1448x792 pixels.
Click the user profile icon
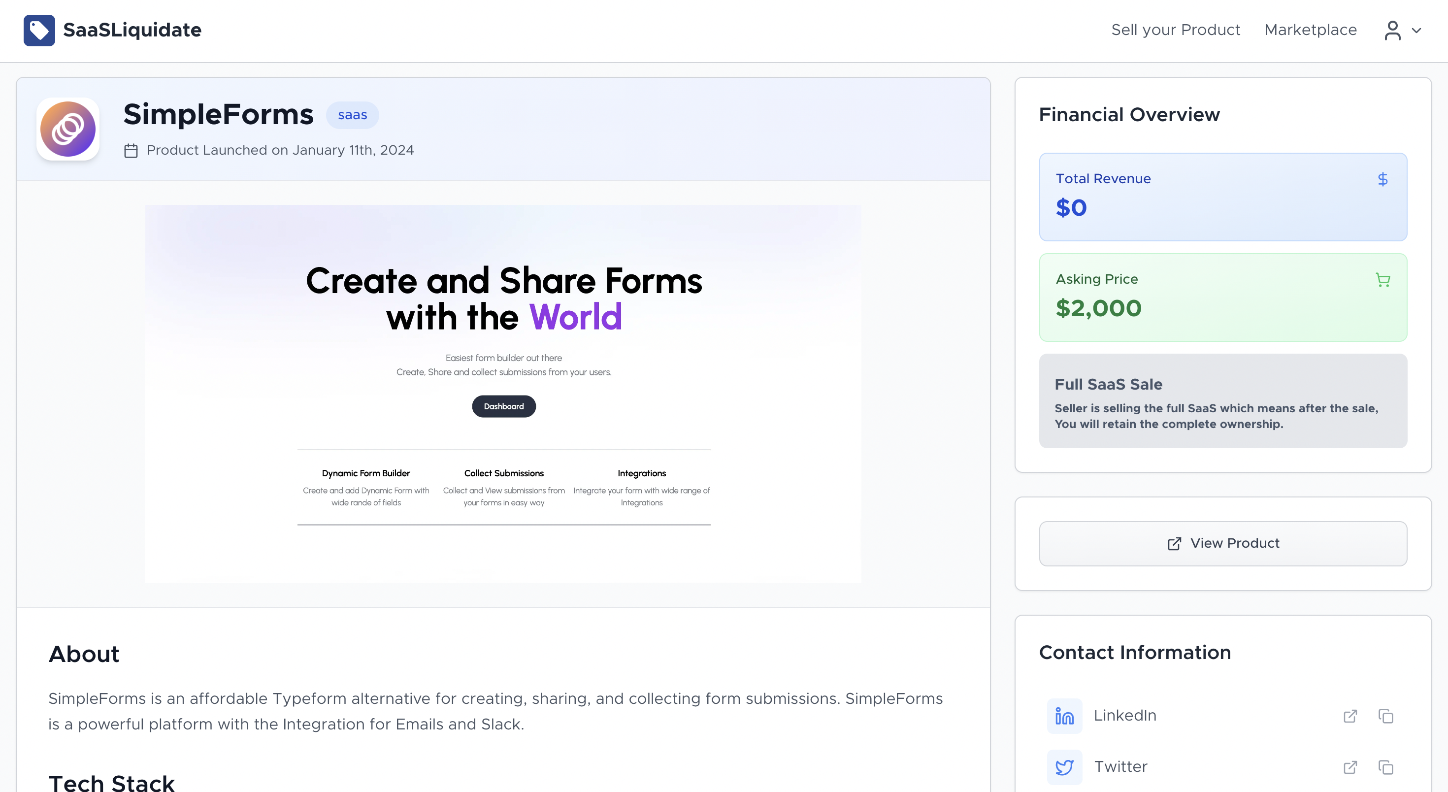tap(1392, 31)
